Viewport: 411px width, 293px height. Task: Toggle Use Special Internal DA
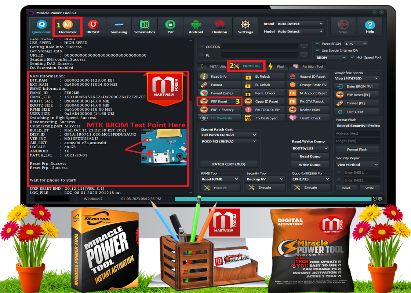[317, 51]
